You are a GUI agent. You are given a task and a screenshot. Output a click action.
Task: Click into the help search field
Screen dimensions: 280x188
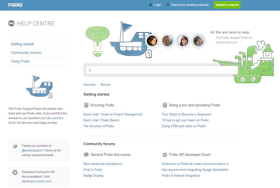click(162, 70)
